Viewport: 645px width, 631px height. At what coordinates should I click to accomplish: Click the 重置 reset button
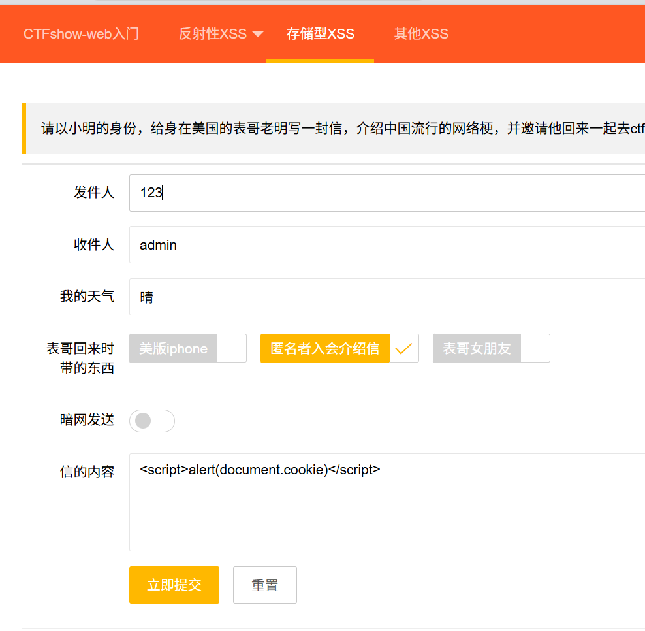(x=265, y=585)
